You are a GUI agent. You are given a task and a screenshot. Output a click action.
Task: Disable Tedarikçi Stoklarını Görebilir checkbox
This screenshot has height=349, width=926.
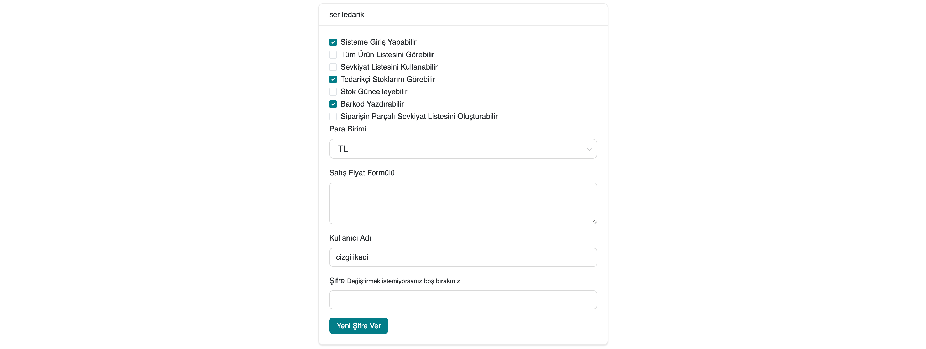(333, 80)
